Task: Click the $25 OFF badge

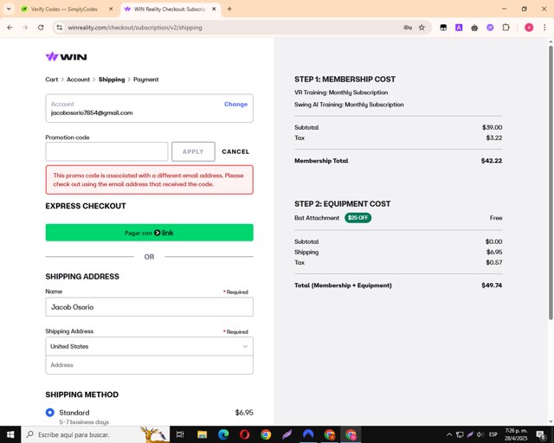Action: [x=358, y=218]
